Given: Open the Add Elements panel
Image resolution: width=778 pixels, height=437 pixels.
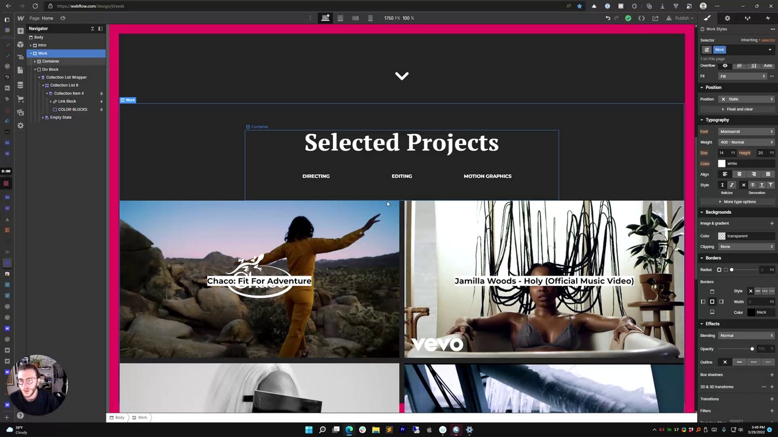Looking at the screenshot, I should tap(20, 30).
